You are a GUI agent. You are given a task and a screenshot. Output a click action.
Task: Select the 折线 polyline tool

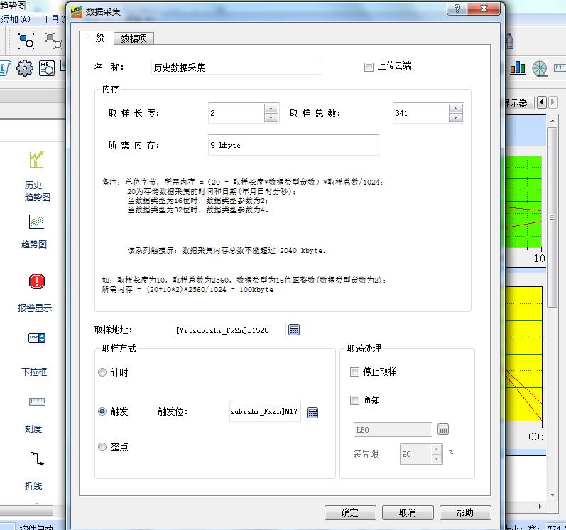(x=36, y=458)
